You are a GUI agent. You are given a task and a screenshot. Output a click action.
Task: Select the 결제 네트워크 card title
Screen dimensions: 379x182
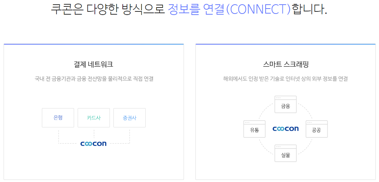point(93,65)
